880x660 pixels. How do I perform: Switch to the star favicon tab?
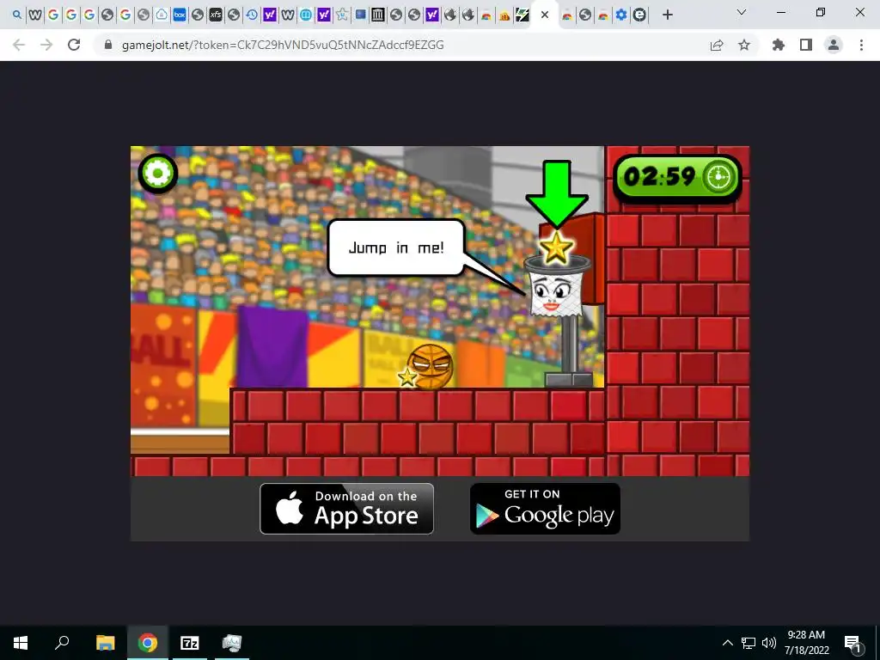[342, 15]
